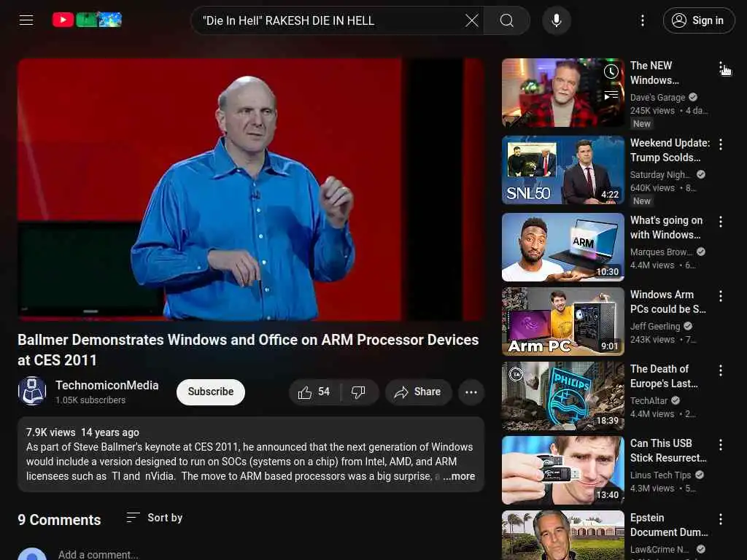Open Marques Brownlee channel name
This screenshot has height=560, width=747.
(661, 252)
